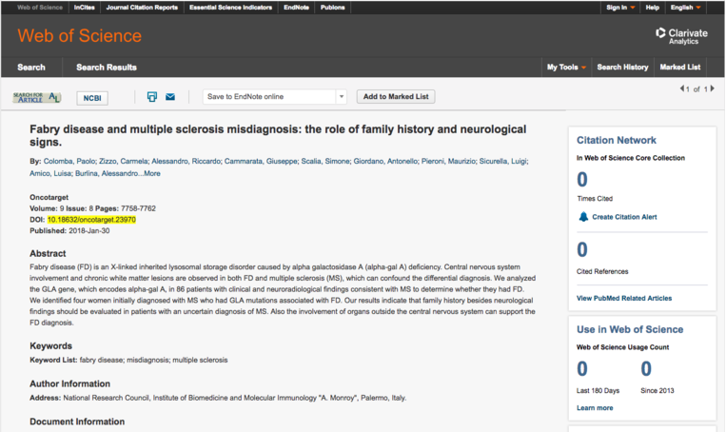Click Last 180 Days usage count
The image size is (726, 432).
[x=582, y=369]
